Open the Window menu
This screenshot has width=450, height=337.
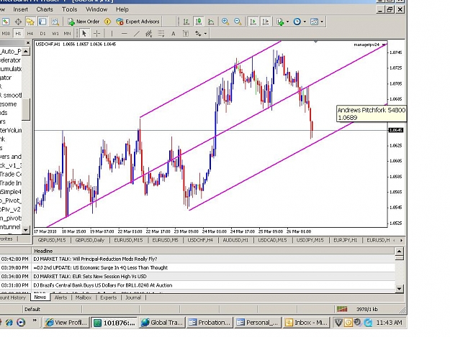pyautogui.click(x=96, y=9)
